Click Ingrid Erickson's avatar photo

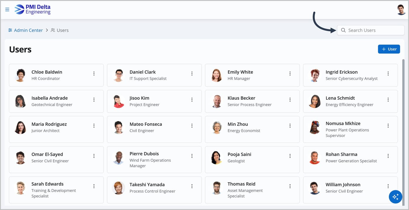[315, 75]
